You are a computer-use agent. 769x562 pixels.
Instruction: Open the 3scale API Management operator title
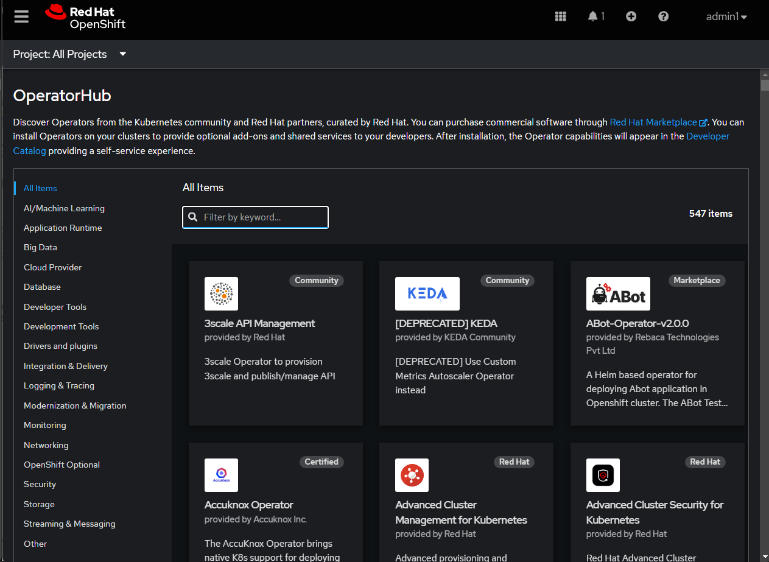pos(260,323)
